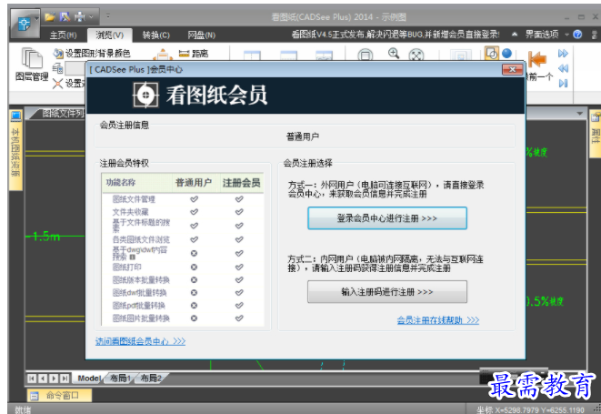Open the right sidebar notes panel icon
The width and height of the screenshot is (601, 414).
[596, 117]
